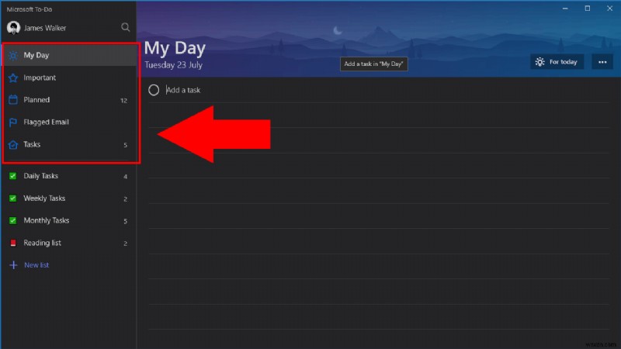This screenshot has width=621, height=349.
Task: Click the Tasks home icon
Action: pyautogui.click(x=13, y=144)
